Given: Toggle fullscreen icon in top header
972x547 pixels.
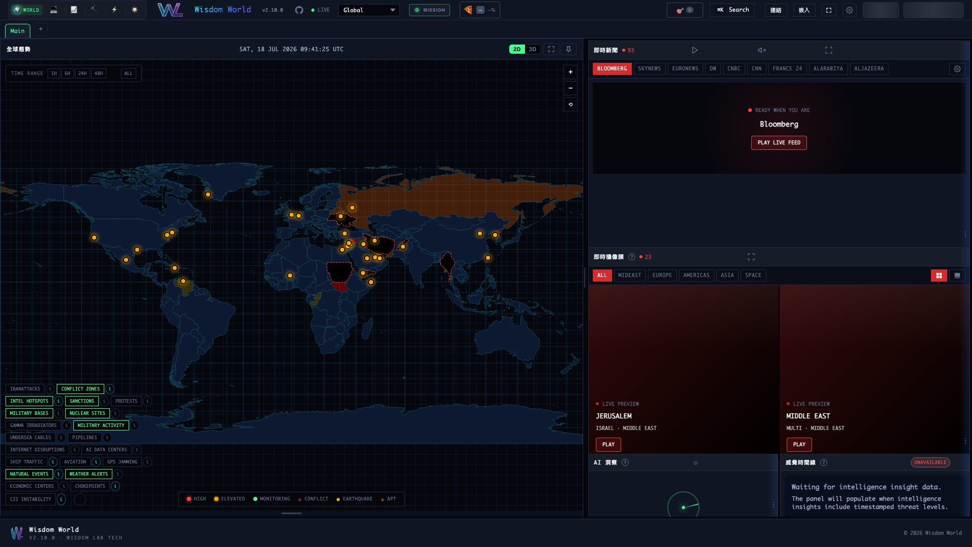Looking at the screenshot, I should pos(829,10).
